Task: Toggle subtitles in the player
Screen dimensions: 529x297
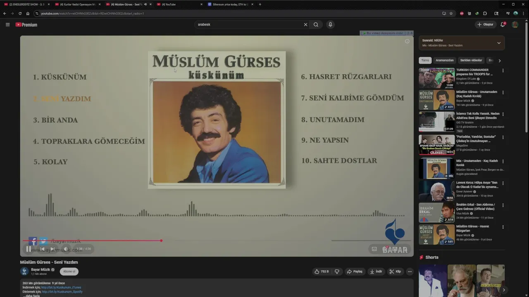Action: point(374,249)
